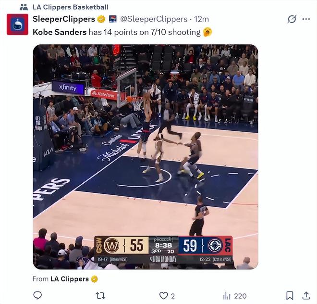Click the community people icon
The width and height of the screenshot is (317, 304).
(24, 7)
